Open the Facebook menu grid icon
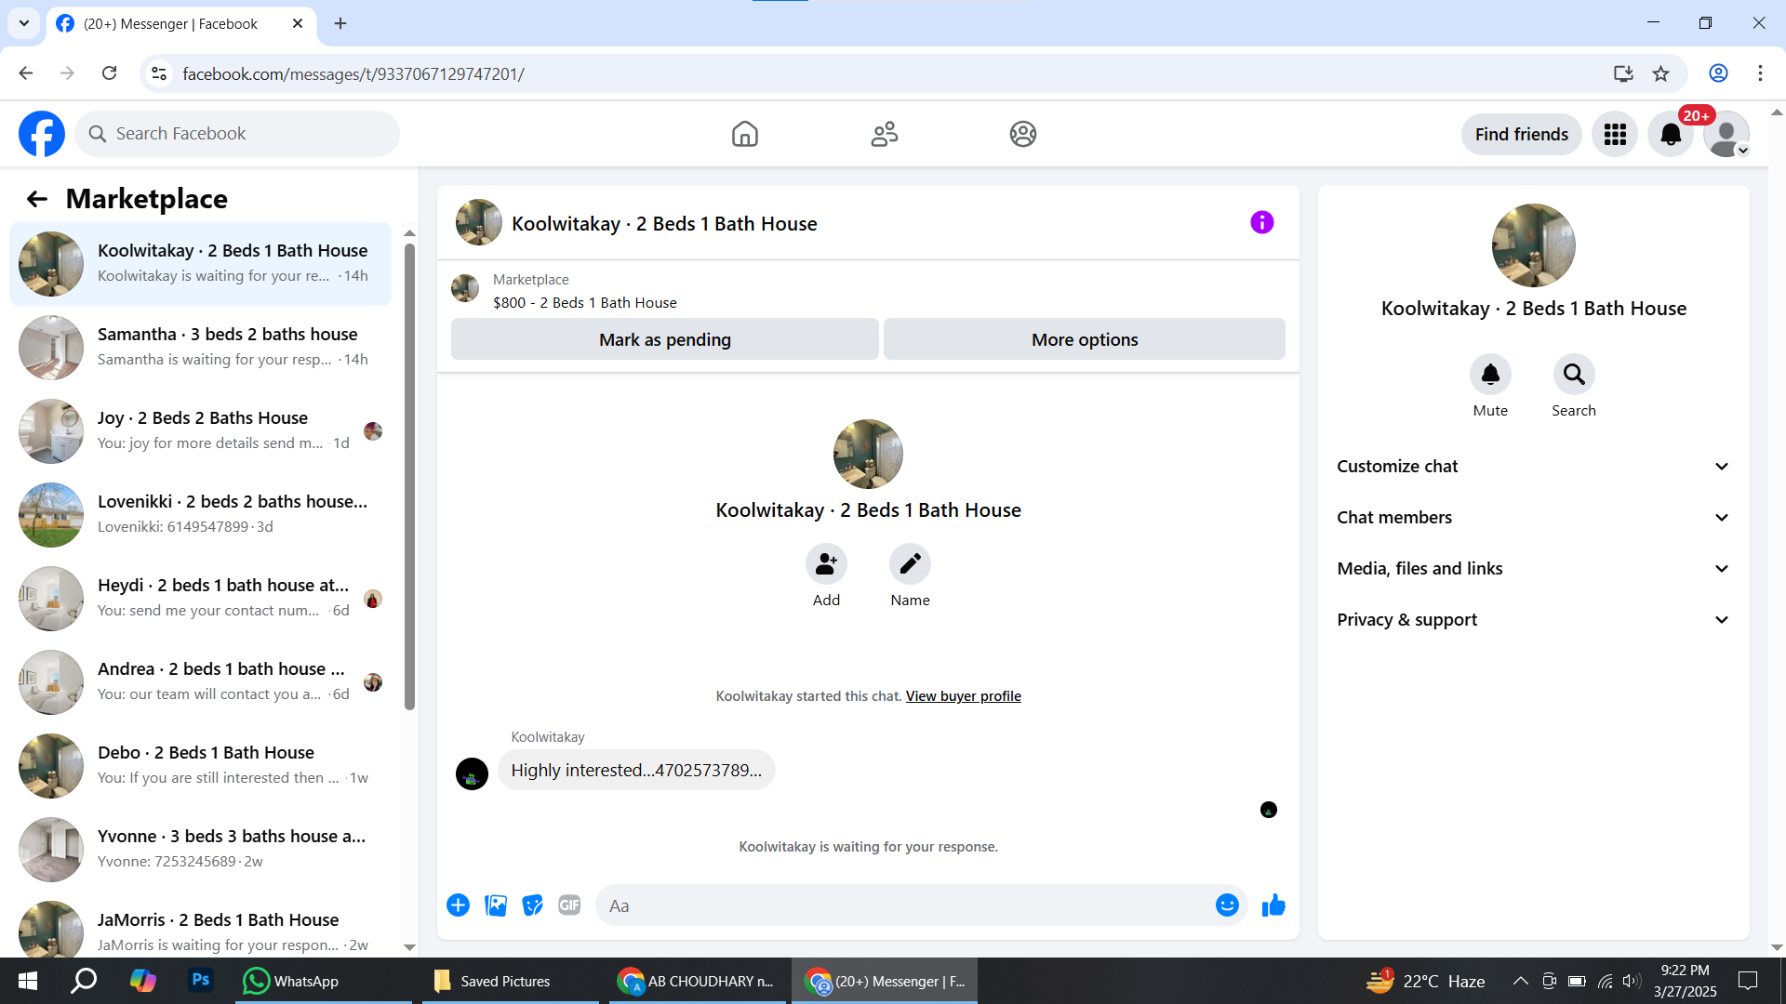 1615,135
